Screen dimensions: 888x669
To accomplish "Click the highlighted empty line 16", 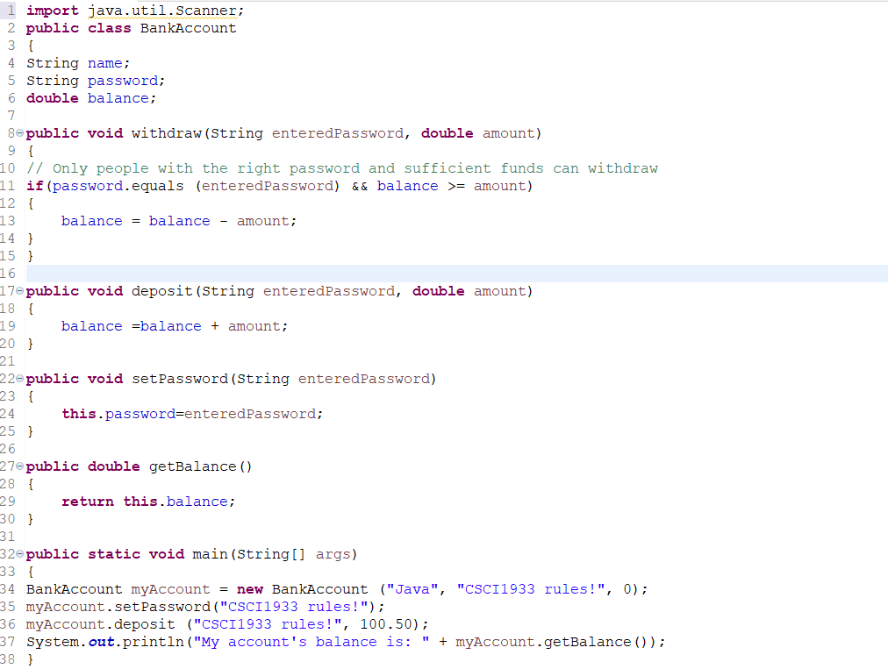I will 351,273.
